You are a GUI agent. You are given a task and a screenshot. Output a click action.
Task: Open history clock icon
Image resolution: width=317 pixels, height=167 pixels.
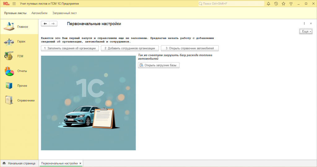276,4
